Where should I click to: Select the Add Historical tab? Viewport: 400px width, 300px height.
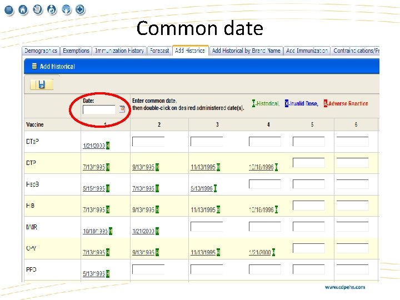tap(191, 51)
